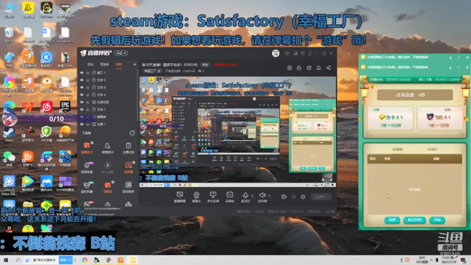Open the 歌词助手 tool
This screenshot has height=265, width=471.
coord(128,187)
